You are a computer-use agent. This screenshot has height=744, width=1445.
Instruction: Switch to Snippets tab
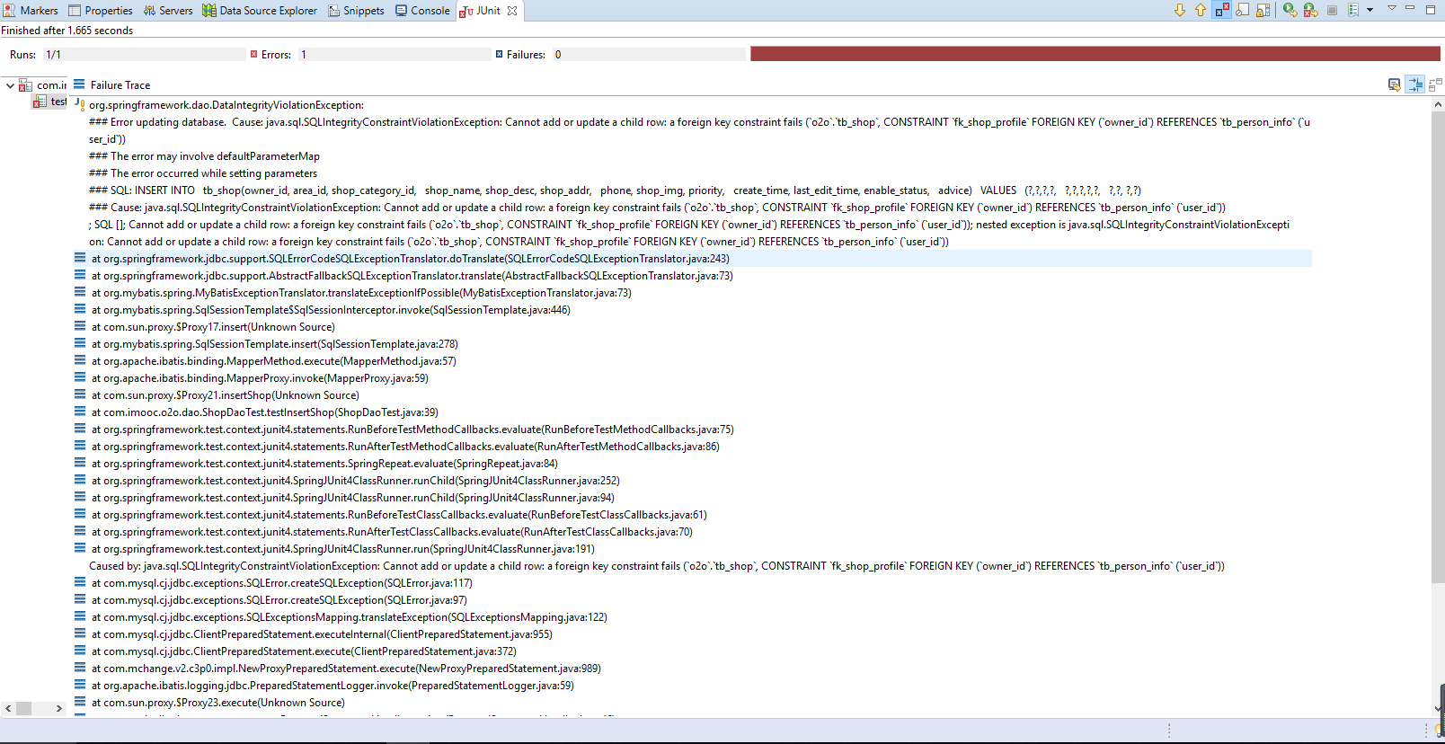tap(356, 11)
